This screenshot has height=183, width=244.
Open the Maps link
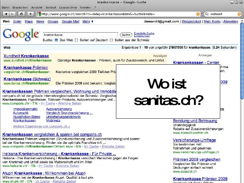click(x=28, y=21)
